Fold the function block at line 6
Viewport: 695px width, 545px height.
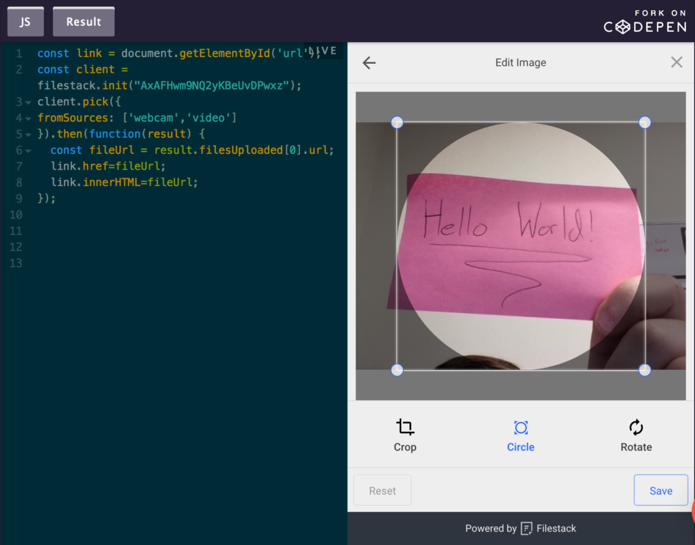click(x=29, y=150)
